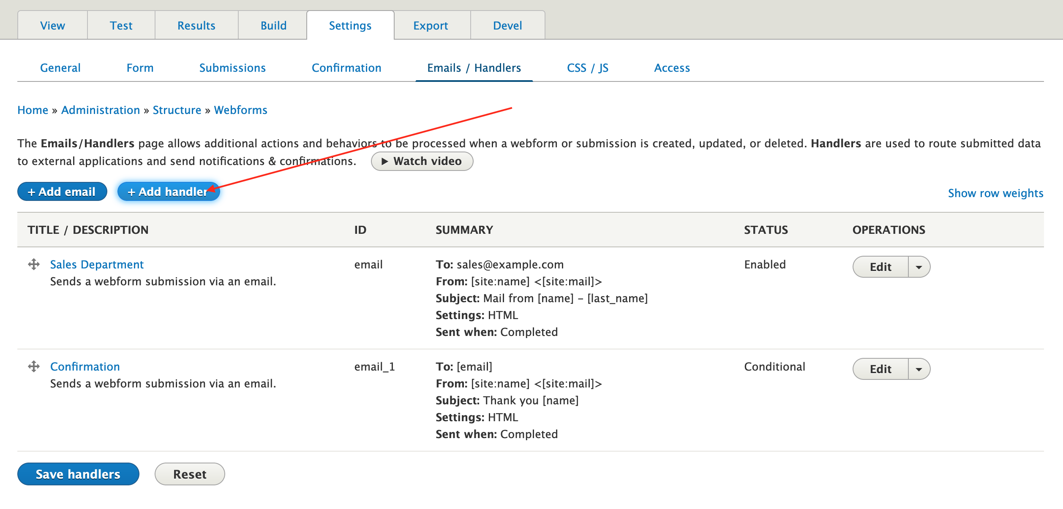Click the Add email button
The width and height of the screenshot is (1063, 509).
[x=62, y=192]
